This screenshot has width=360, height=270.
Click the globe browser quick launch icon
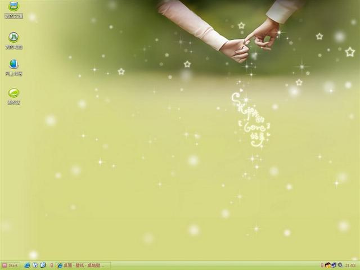(35, 265)
